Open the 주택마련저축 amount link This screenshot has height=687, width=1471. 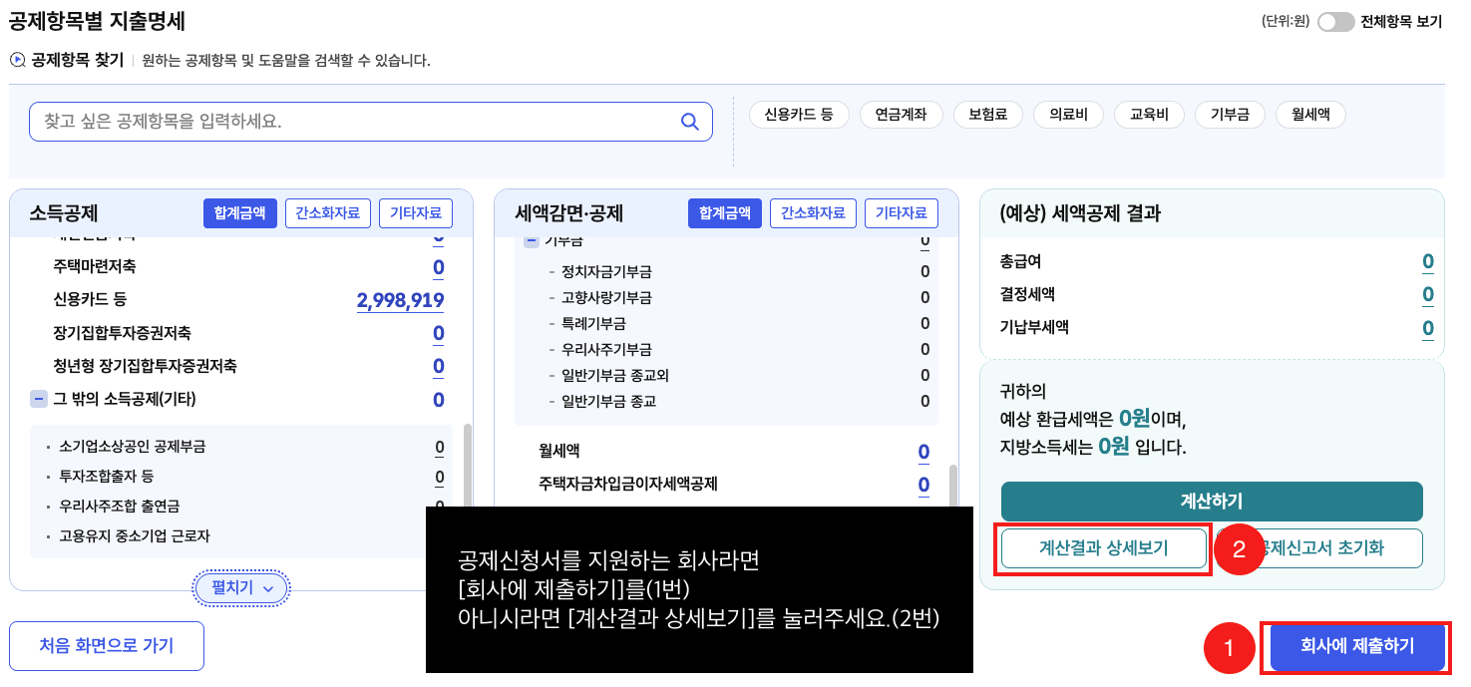click(x=439, y=267)
